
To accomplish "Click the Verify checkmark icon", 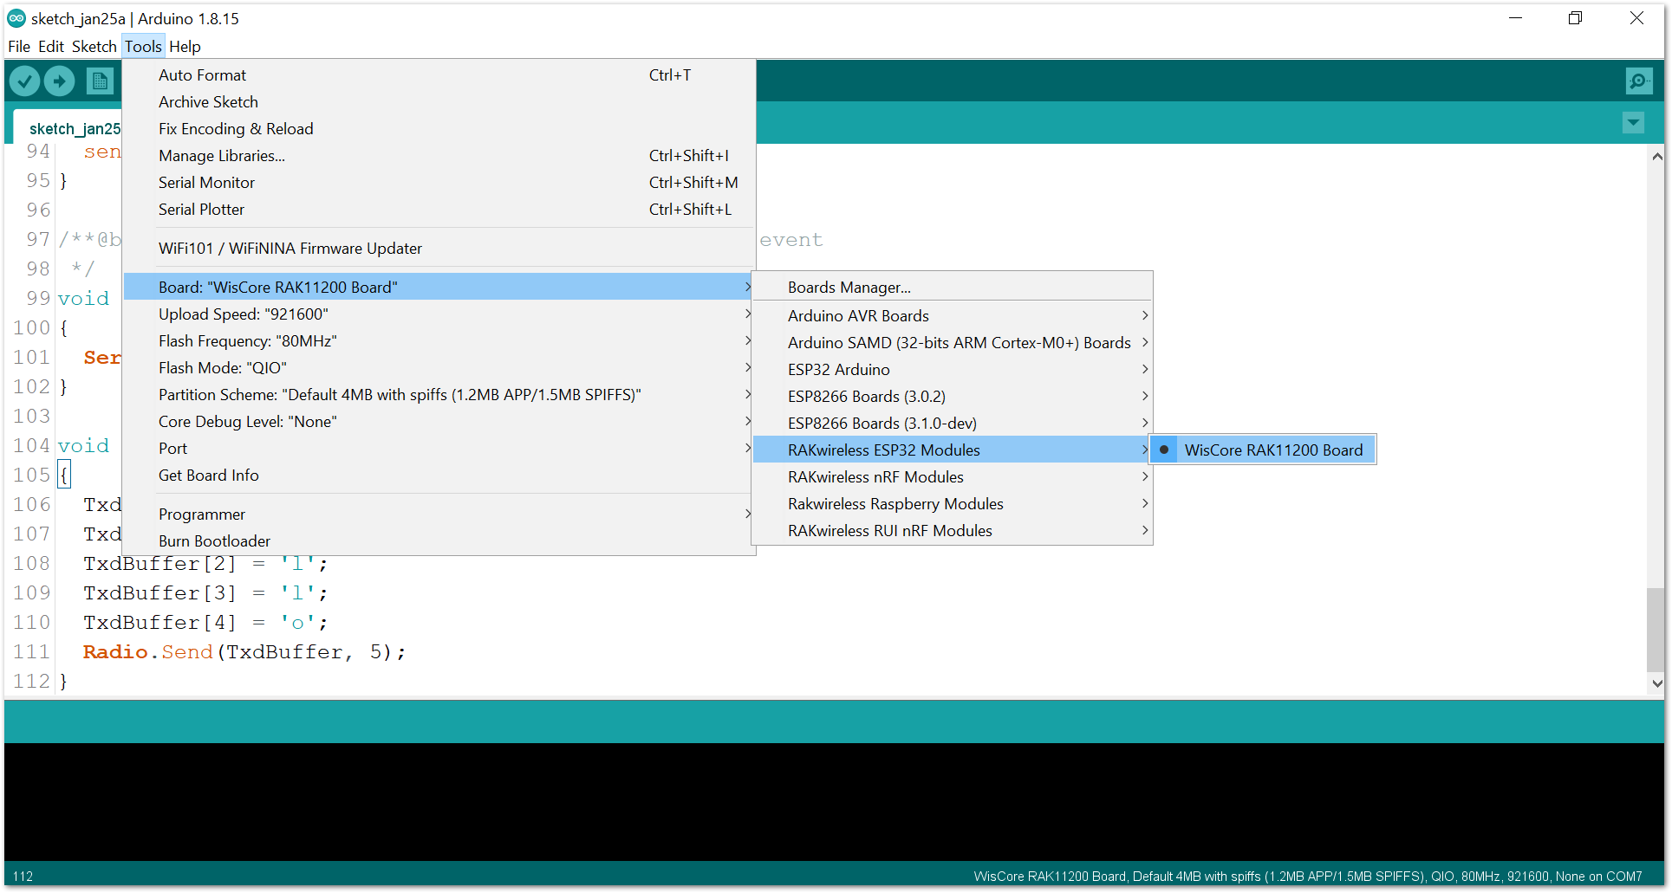I will [x=25, y=81].
